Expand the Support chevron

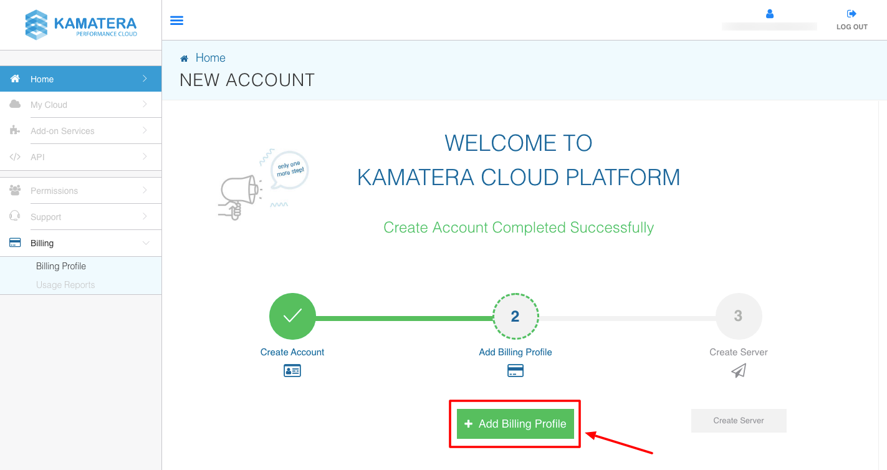click(145, 216)
